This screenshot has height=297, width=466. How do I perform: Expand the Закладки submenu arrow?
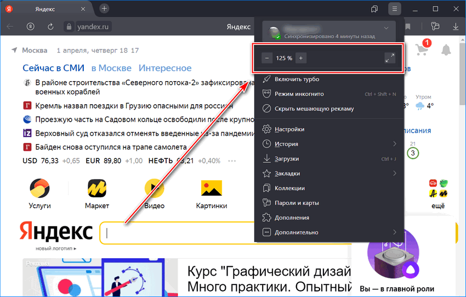pyautogui.click(x=395, y=173)
